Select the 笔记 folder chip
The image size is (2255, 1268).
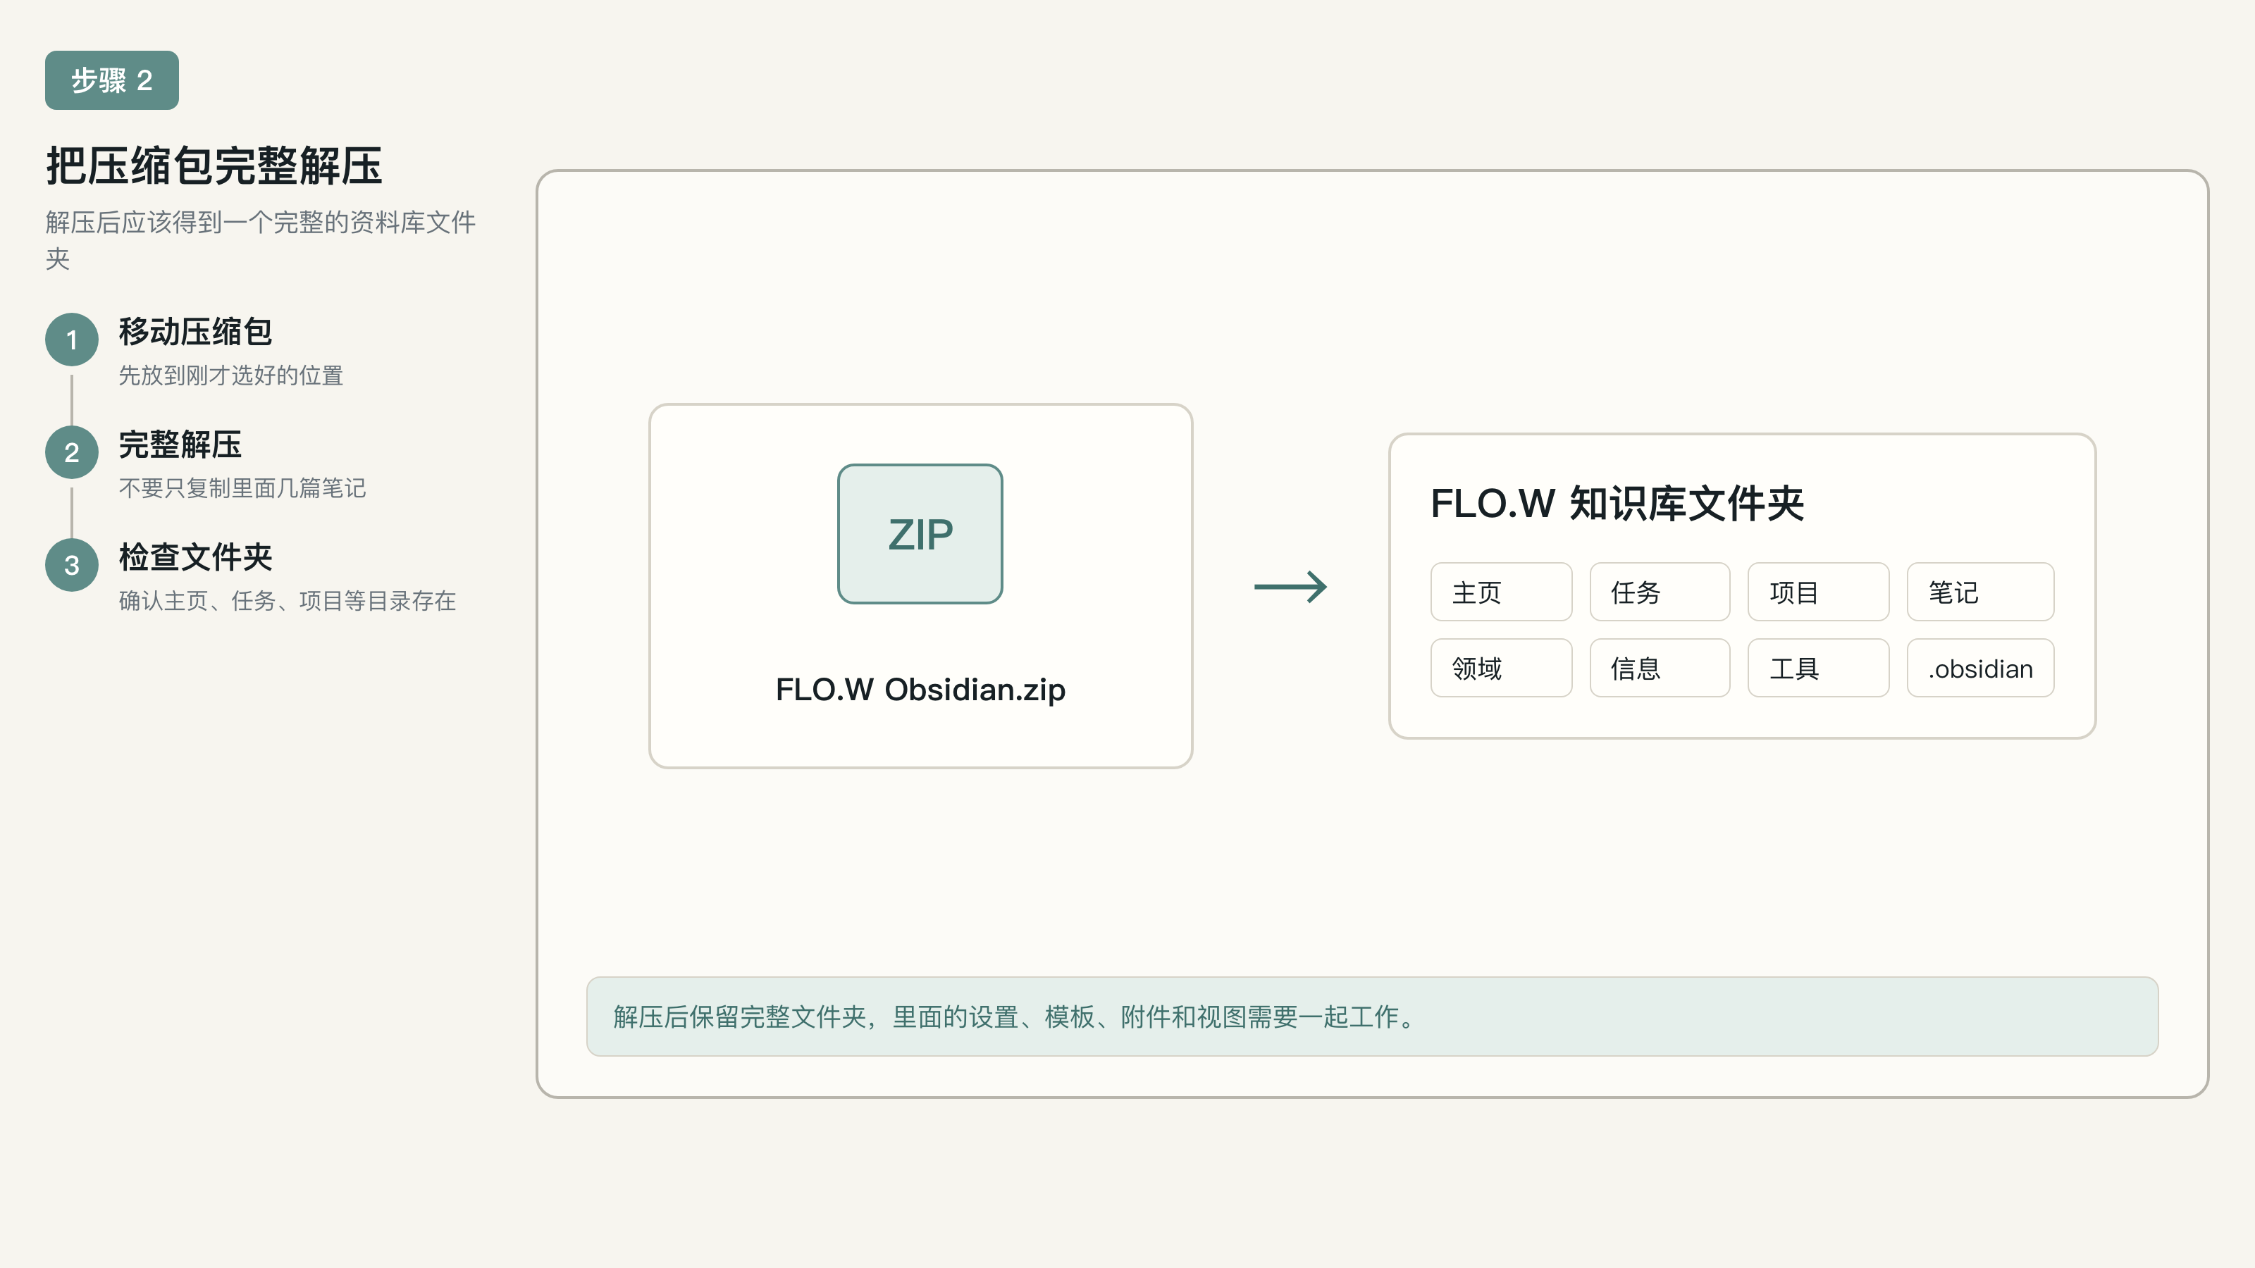[x=1980, y=592]
